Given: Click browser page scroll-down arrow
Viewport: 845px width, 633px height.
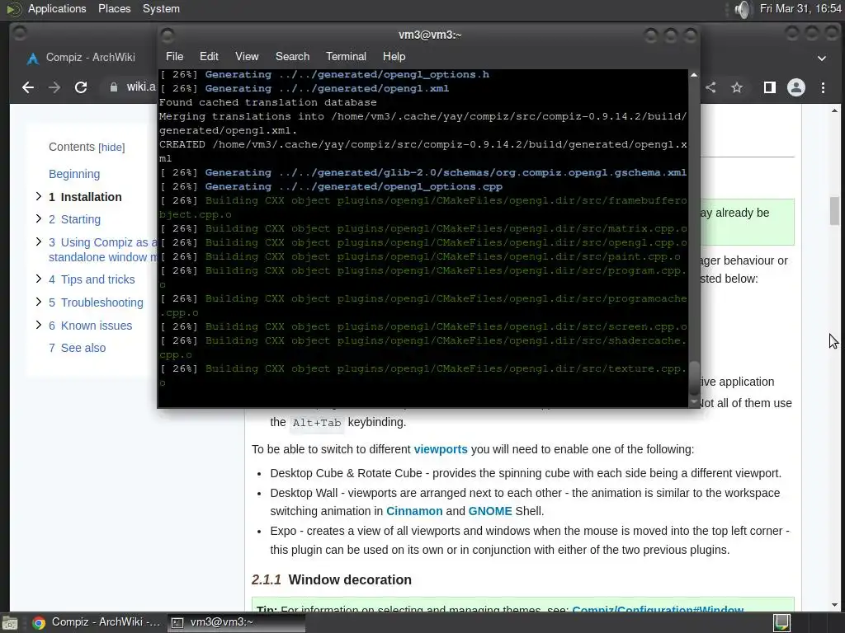Looking at the screenshot, I should (x=834, y=605).
